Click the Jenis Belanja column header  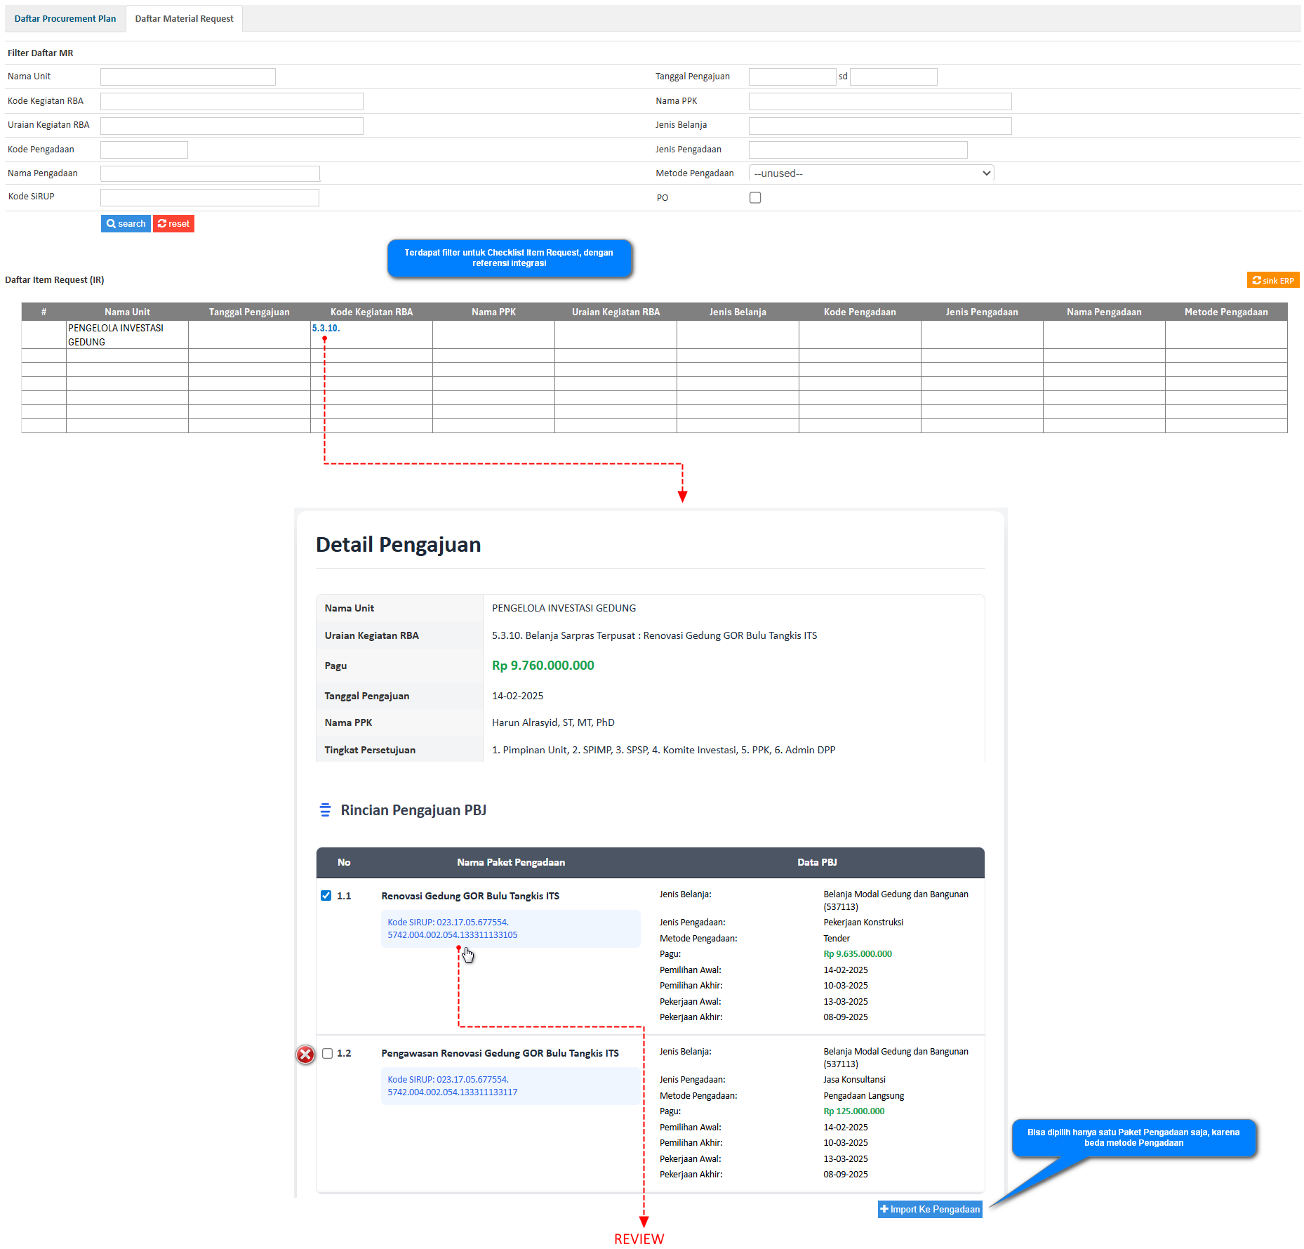737,312
